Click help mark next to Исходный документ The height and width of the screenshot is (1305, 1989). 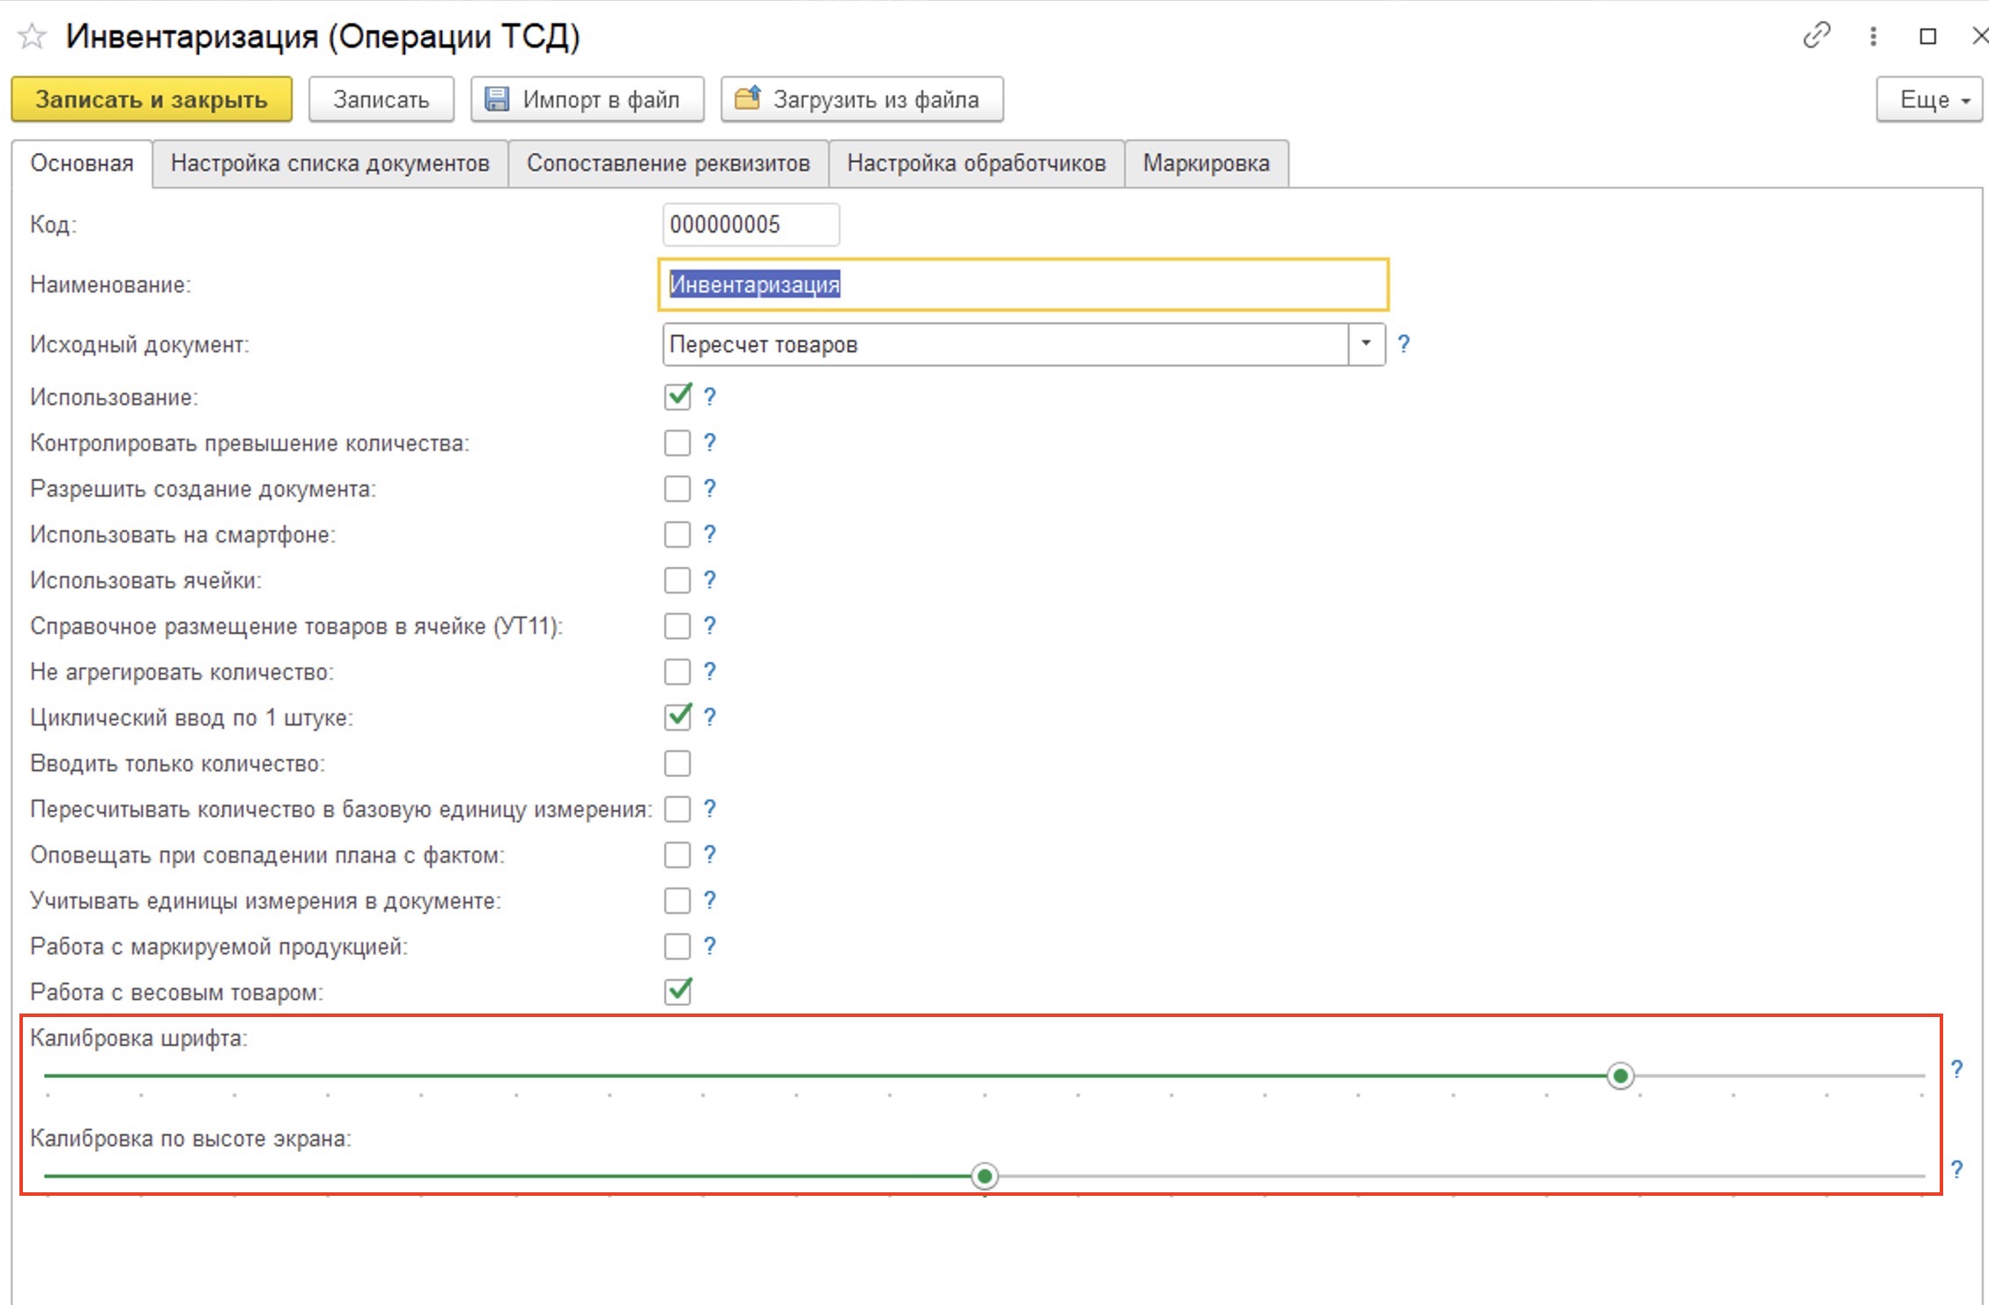point(1404,344)
